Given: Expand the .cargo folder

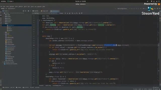Looking at the screenshot, I should (x=4, y=15).
